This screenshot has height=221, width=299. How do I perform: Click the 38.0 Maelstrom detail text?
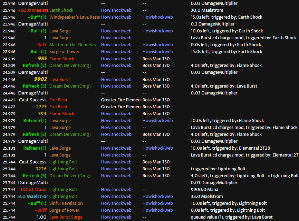tap(207, 197)
